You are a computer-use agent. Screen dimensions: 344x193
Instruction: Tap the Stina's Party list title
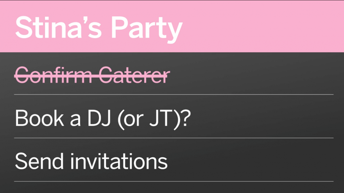99,28
